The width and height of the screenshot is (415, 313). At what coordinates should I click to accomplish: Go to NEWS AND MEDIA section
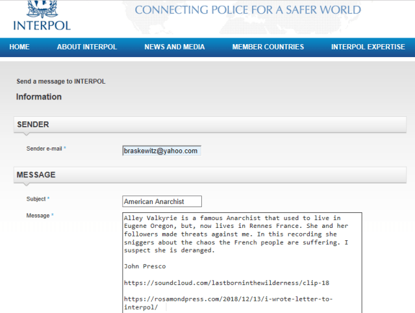click(174, 47)
